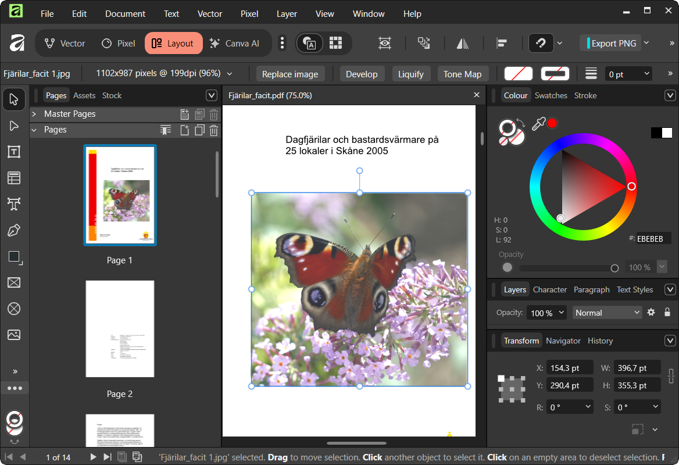Switch to the Swatches tab
This screenshot has width=679, height=465.
(551, 95)
